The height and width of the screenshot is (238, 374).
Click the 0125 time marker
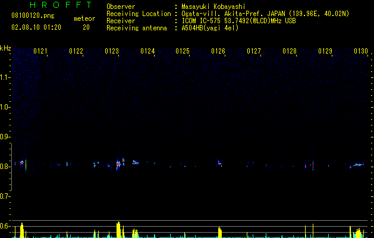point(183,51)
